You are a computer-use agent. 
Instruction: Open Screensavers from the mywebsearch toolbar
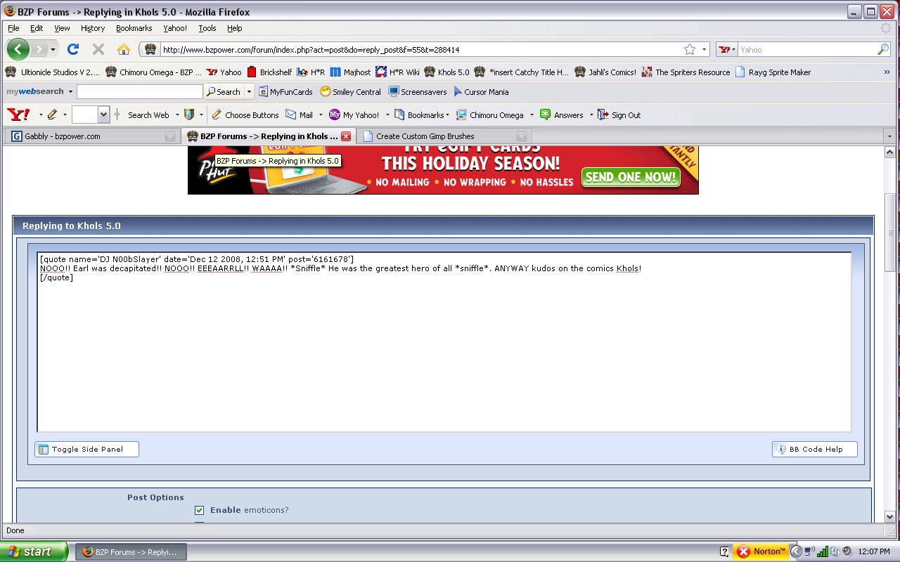click(418, 91)
